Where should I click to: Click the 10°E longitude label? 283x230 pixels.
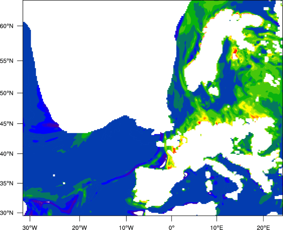pos(216,228)
